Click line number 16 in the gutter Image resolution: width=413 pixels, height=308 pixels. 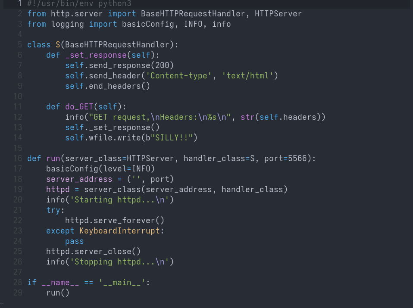click(x=17, y=158)
